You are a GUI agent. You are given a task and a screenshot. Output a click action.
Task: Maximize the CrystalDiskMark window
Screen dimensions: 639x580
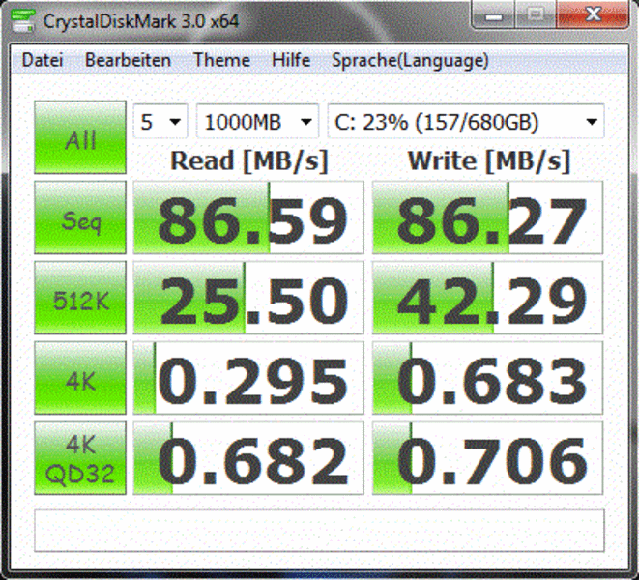(536, 15)
